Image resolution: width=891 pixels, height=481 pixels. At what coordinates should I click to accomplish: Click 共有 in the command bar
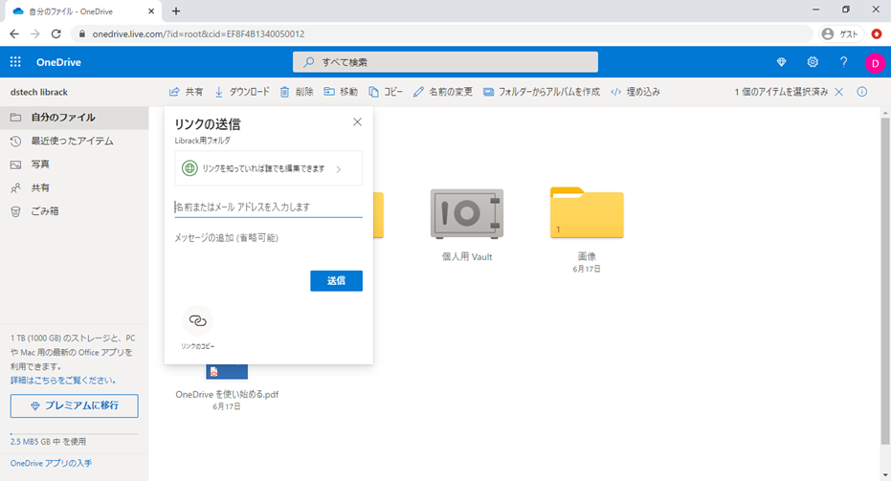tap(186, 92)
